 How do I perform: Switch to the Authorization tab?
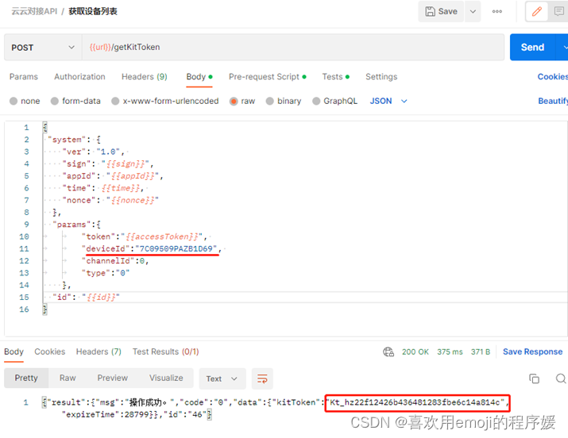click(x=79, y=77)
